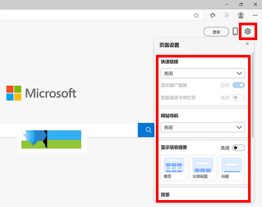The image size is (262, 207).
Task: Click the 网站导航 section heading
Action: pyautogui.click(x=169, y=116)
